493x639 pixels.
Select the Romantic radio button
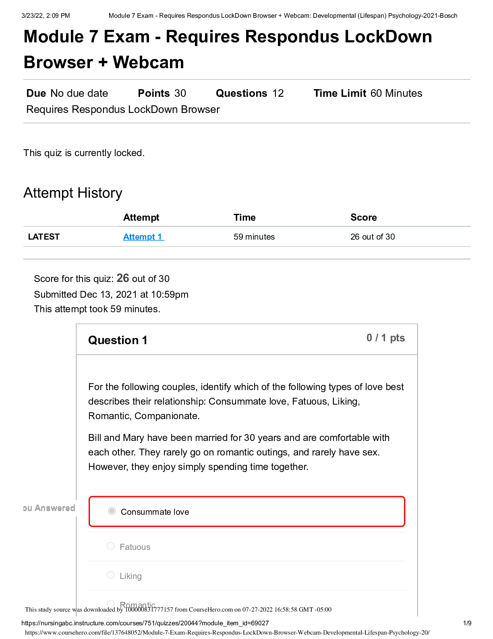[x=111, y=604]
